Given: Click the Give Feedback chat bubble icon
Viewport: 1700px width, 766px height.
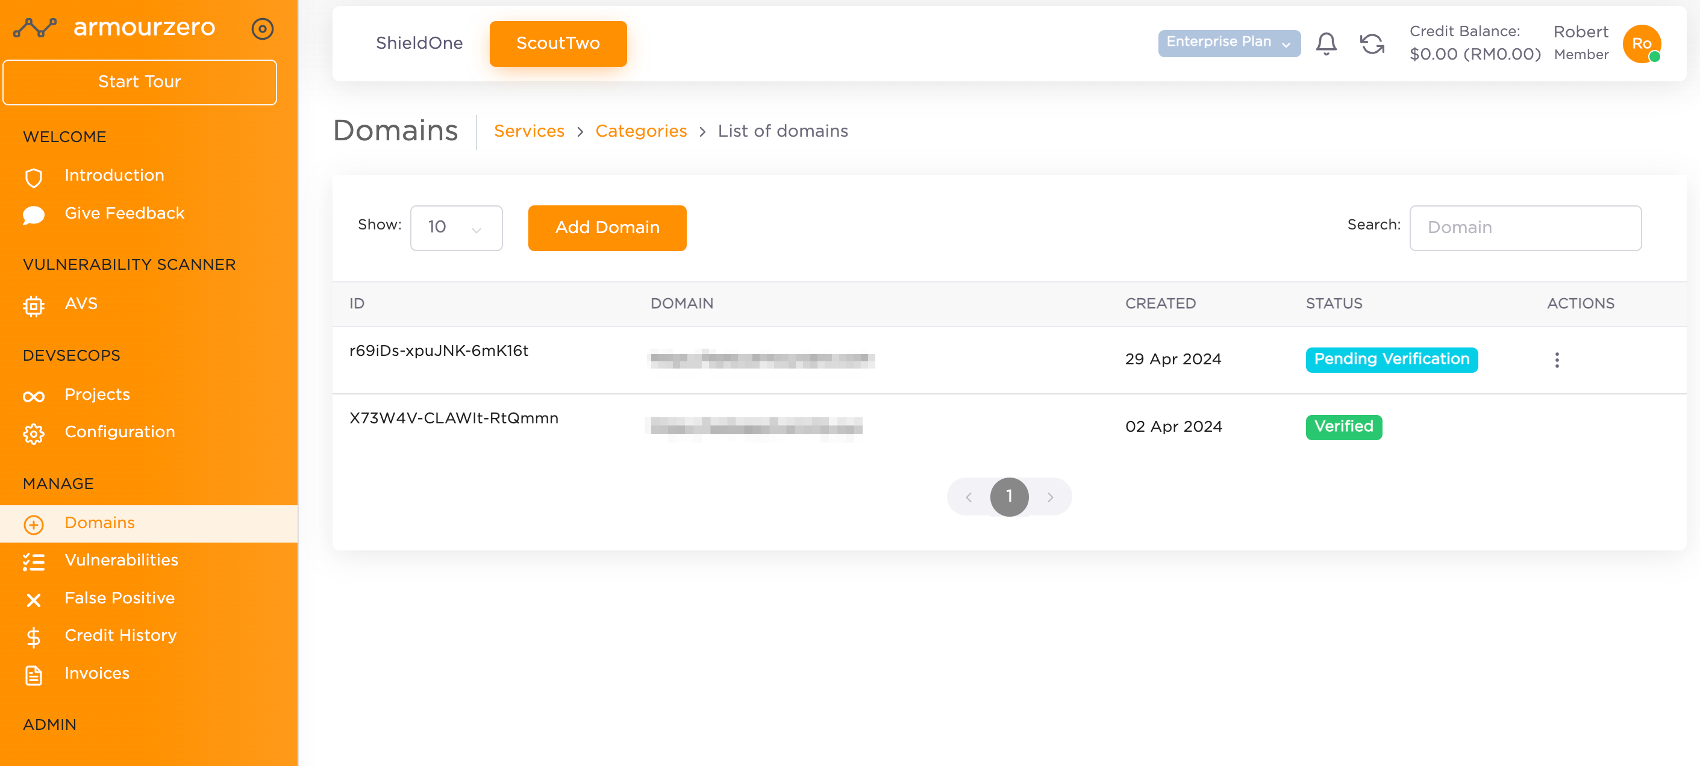Looking at the screenshot, I should (x=34, y=215).
